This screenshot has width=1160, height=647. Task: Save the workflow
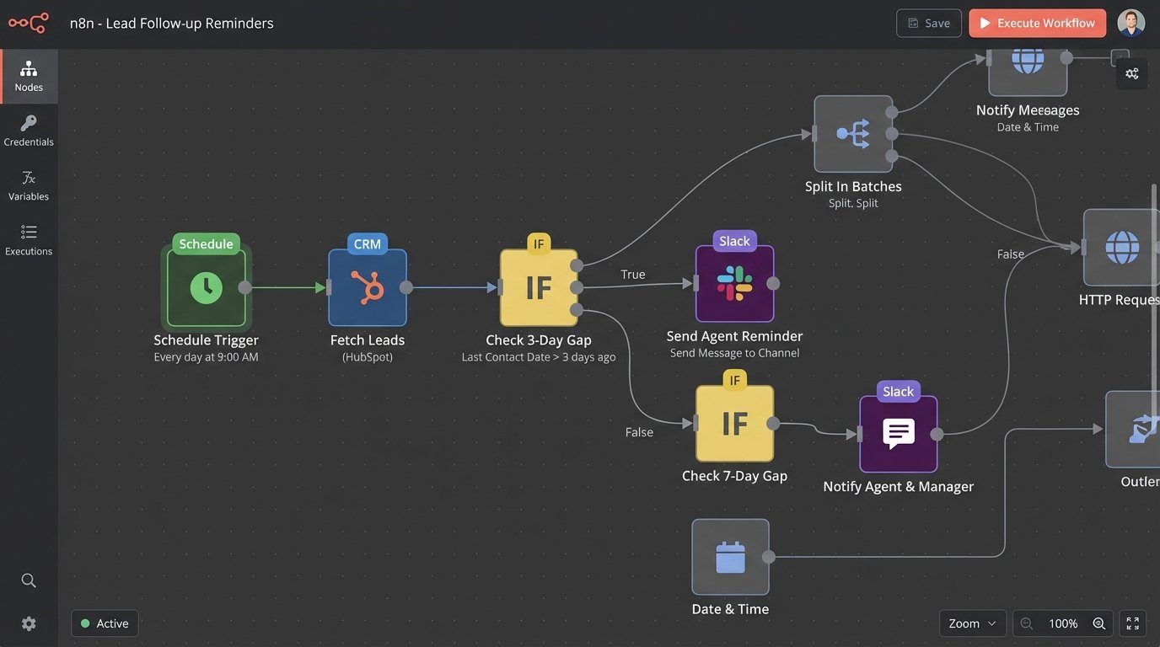tap(929, 23)
